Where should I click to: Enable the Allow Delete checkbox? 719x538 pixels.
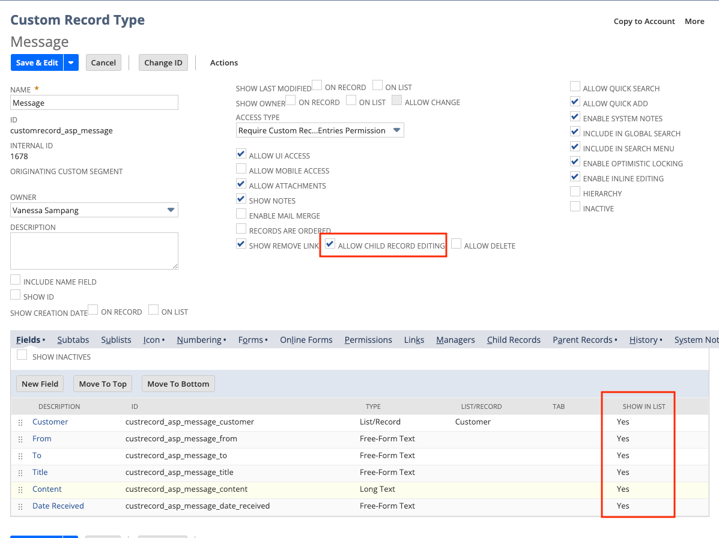pos(457,244)
